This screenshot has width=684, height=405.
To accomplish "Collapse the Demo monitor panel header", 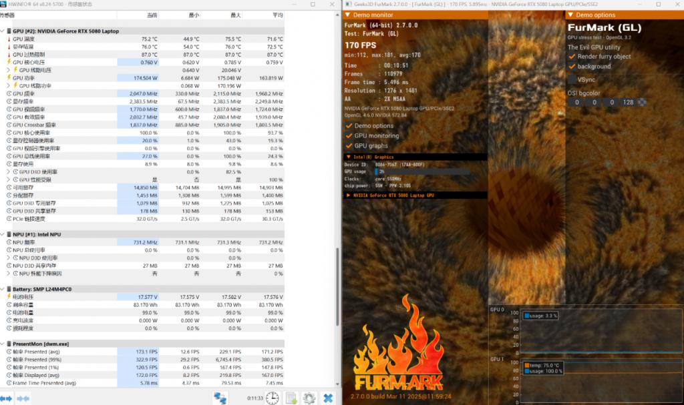I will pos(347,15).
